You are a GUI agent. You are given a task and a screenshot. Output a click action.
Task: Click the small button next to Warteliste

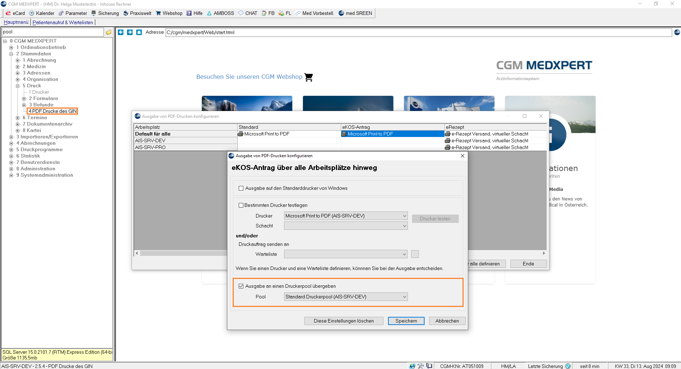click(x=415, y=254)
